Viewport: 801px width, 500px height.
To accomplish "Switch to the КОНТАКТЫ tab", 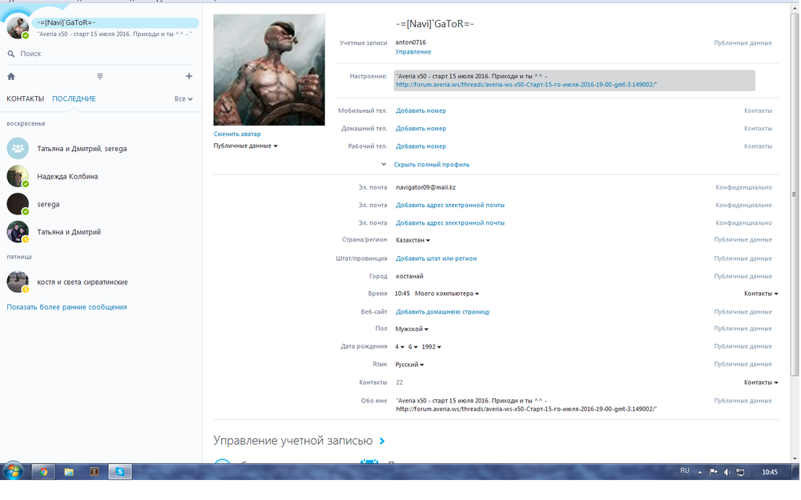I will 25,99.
